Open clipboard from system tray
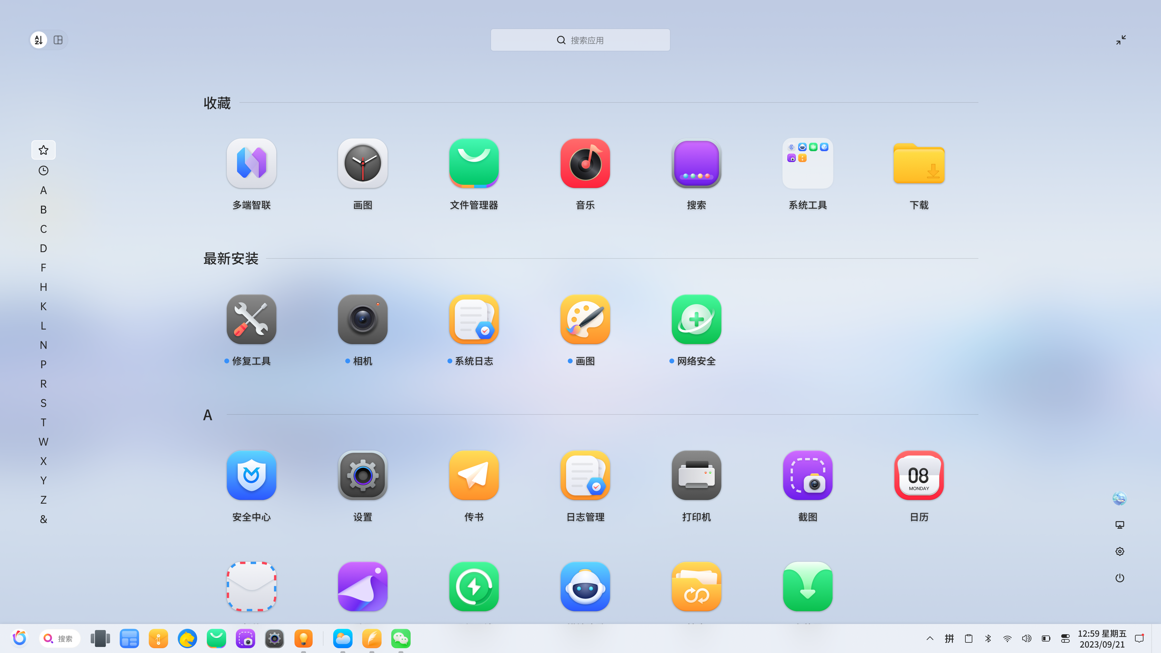This screenshot has width=1161, height=653. (968, 638)
